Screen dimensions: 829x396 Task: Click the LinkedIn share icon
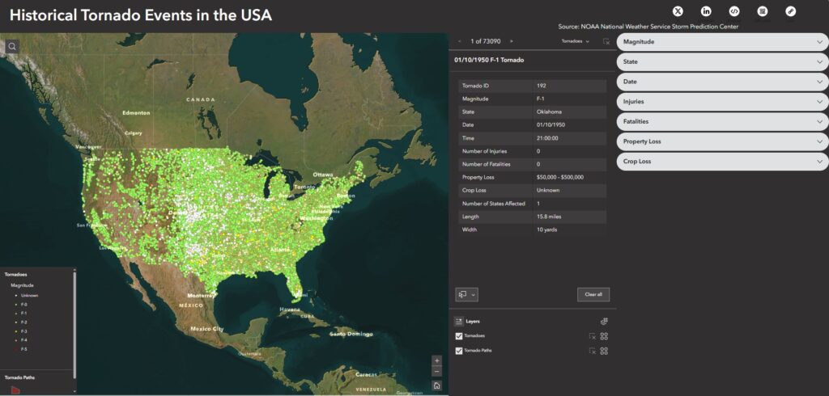[706, 11]
